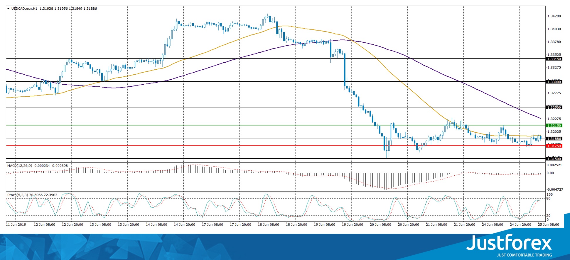Click the 24 Jun 20:00 time label
Viewport: 570px width, 260px height.
[520, 225]
